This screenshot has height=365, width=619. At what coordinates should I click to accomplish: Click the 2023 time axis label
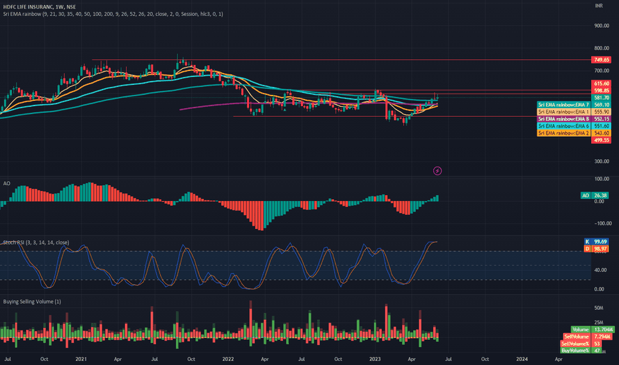[375, 359]
